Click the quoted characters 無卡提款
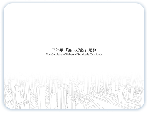The image size is (148, 113). (x=76, y=50)
